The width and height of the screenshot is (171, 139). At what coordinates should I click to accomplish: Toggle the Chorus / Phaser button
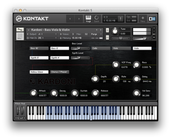pyautogui.click(x=60, y=72)
